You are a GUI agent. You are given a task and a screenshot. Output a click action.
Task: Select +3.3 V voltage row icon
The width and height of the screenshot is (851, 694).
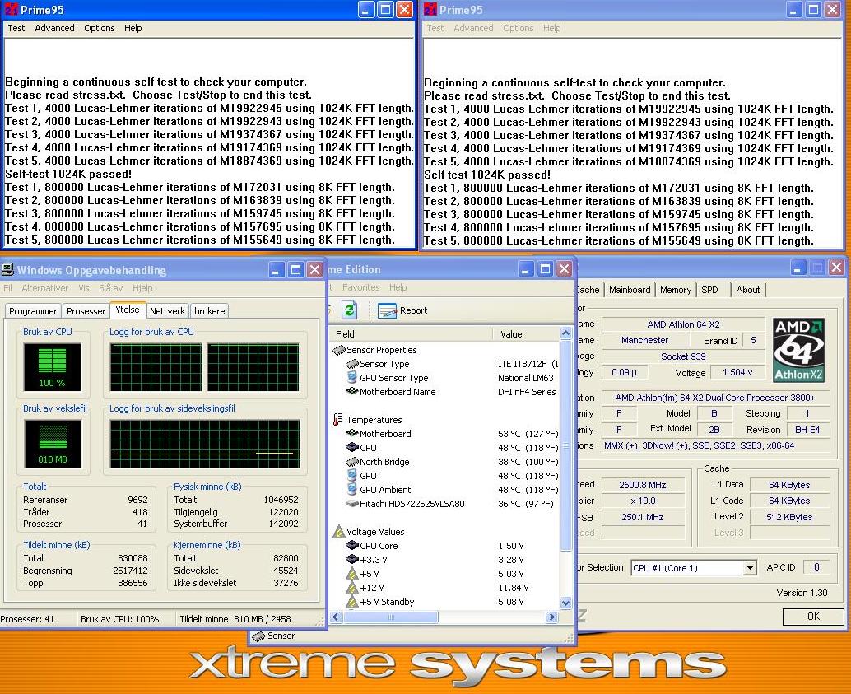click(352, 559)
